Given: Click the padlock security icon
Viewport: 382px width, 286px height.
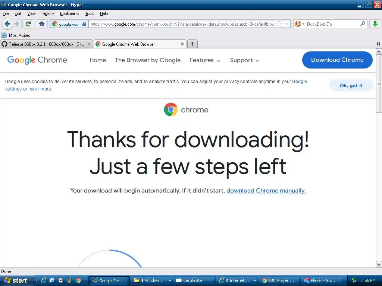Looking at the screenshot, I should click(84, 24).
